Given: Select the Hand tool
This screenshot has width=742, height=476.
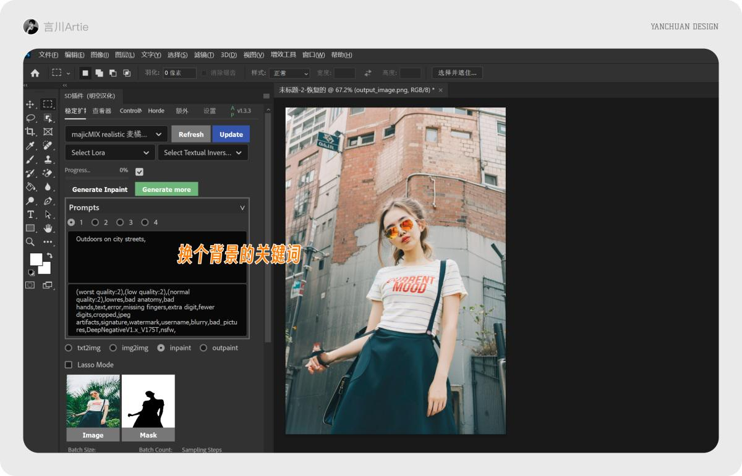Looking at the screenshot, I should tap(48, 228).
